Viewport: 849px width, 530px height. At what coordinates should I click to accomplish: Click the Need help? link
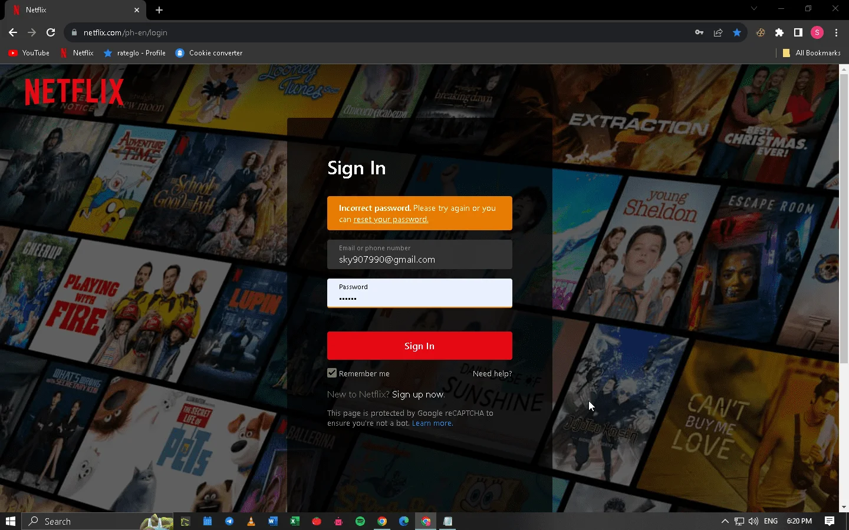(x=492, y=373)
